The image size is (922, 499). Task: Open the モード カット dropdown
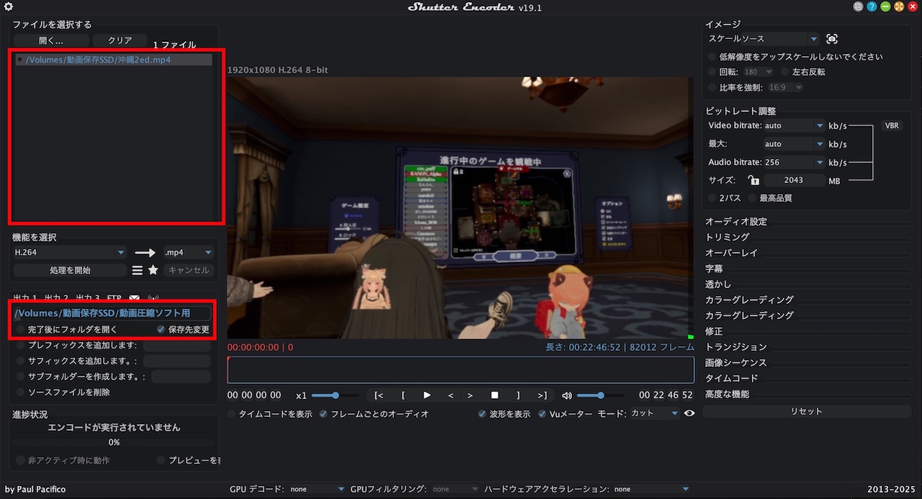(x=654, y=414)
